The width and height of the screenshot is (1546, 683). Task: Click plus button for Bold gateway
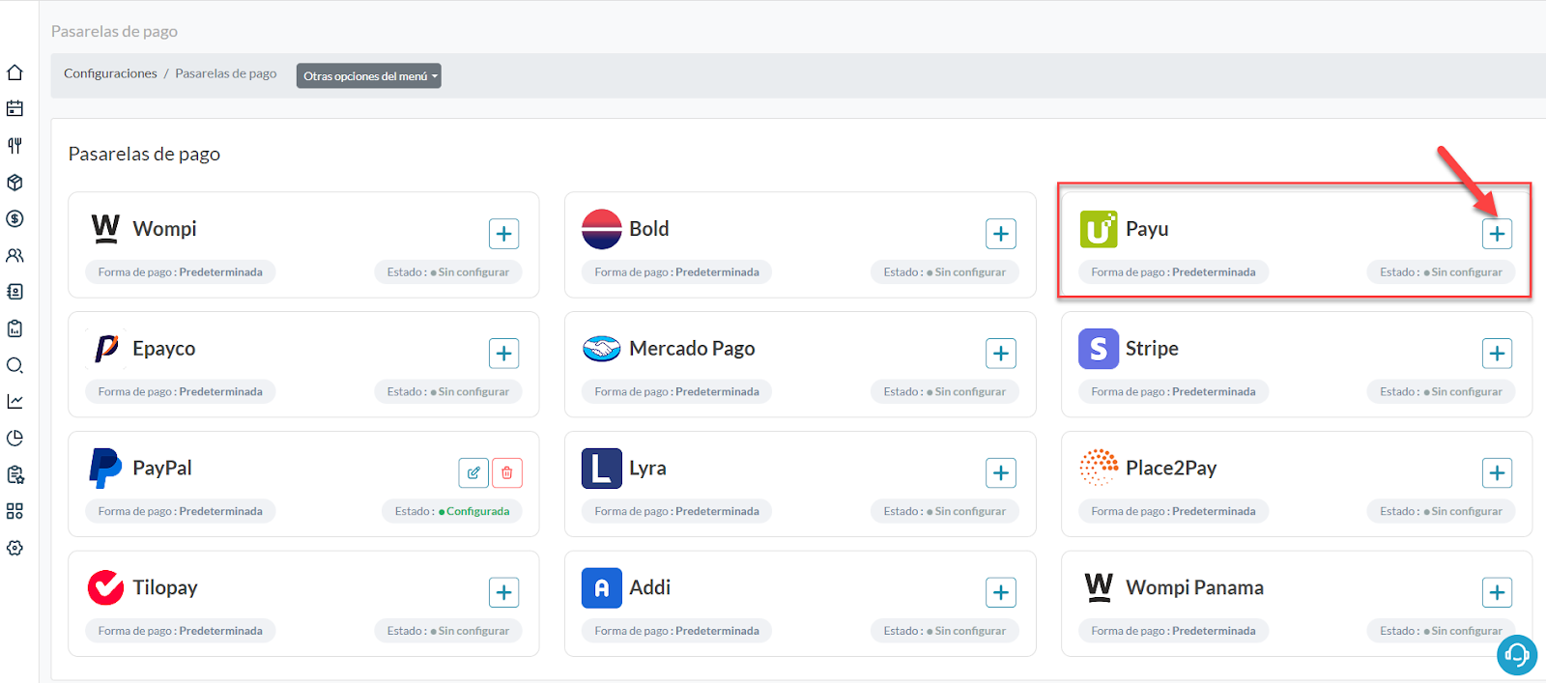[x=1000, y=234]
